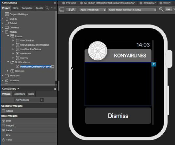Click the Watch icon in project tree
The width and height of the screenshot is (175, 145).
[x=7, y=32]
